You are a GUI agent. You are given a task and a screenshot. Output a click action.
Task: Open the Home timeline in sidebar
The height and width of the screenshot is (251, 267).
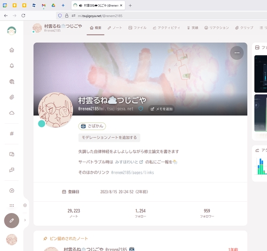click(x=12, y=50)
